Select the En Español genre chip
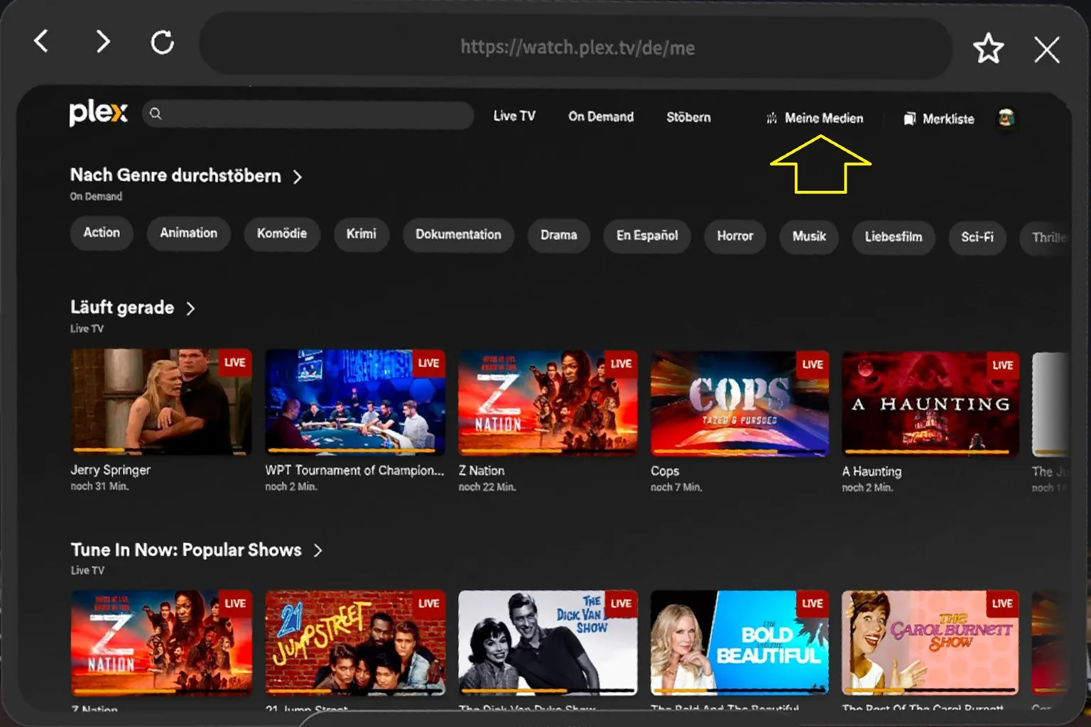 [647, 236]
